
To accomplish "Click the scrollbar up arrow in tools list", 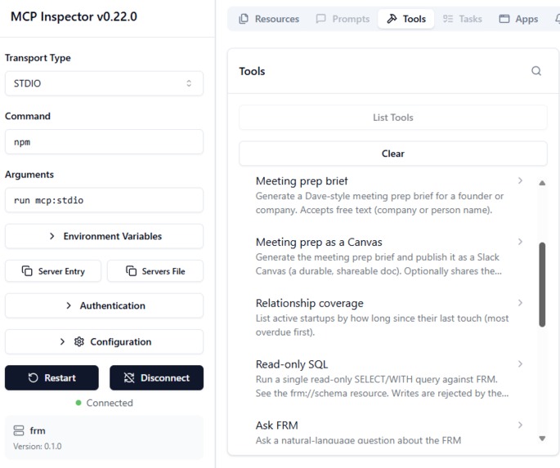I will point(542,183).
